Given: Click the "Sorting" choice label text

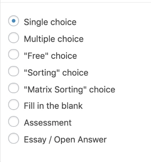Looking at the screenshot, I should point(56,73).
